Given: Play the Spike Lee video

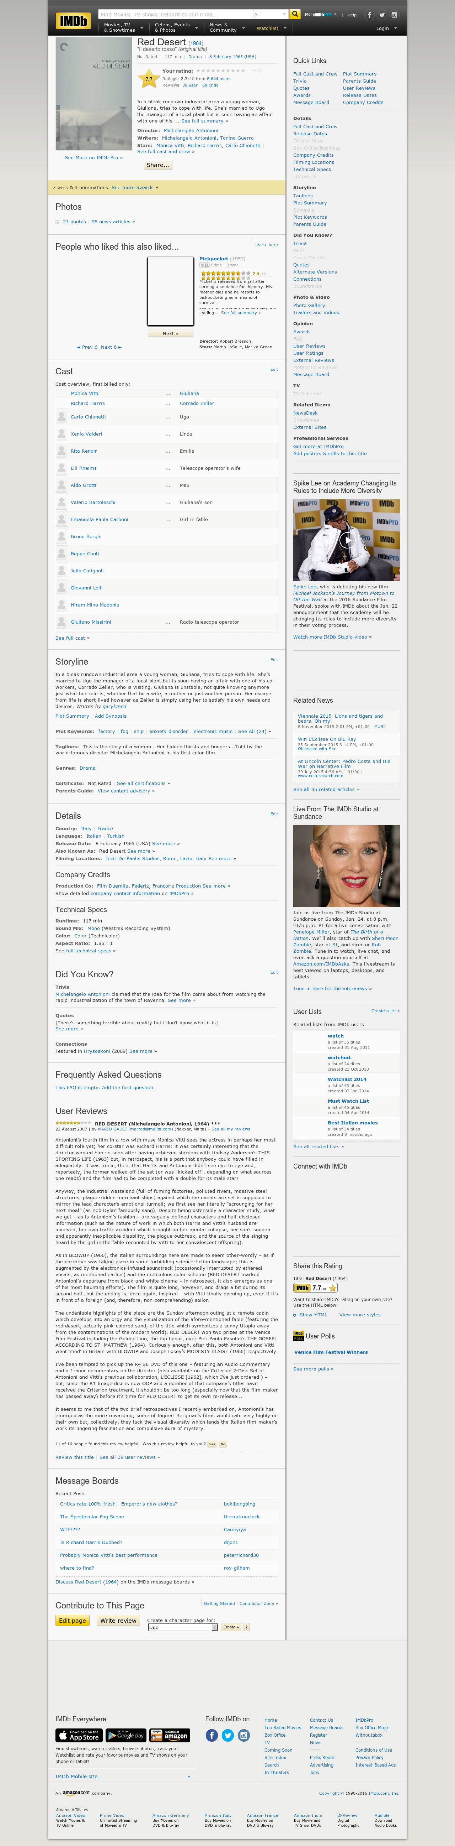Looking at the screenshot, I should coord(346,540).
